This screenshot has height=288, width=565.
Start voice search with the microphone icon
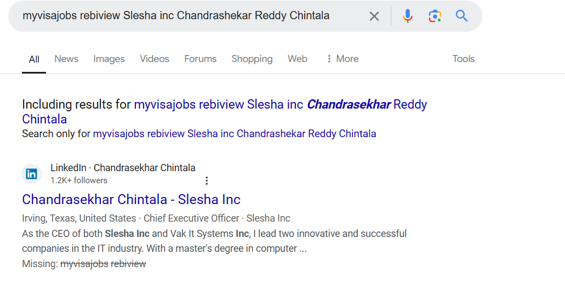[407, 16]
